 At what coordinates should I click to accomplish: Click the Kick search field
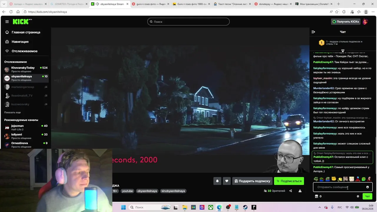pyautogui.click(x=188, y=21)
